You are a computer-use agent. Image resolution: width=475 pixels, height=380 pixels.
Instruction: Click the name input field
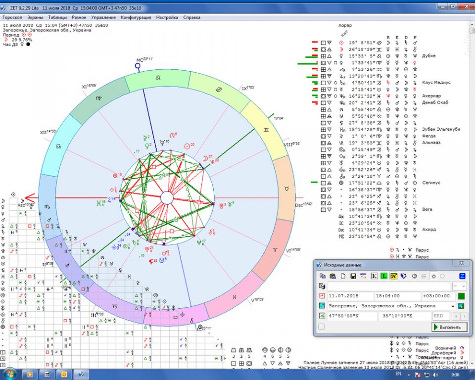(389, 286)
